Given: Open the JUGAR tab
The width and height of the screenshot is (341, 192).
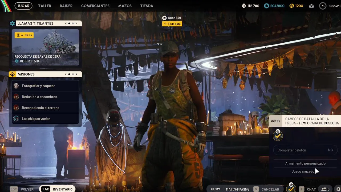Looking at the screenshot, I should (x=23, y=6).
